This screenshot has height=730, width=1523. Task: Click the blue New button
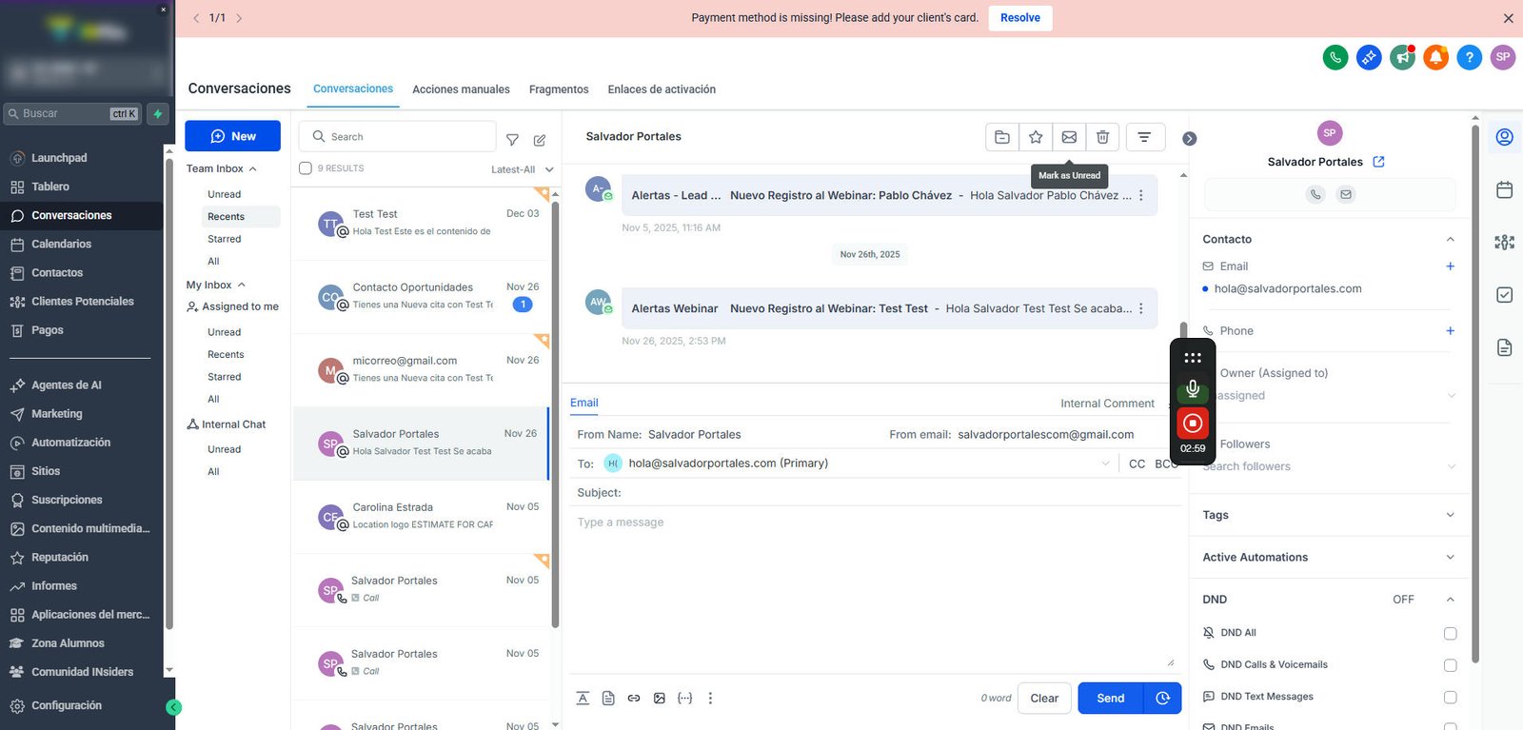click(x=232, y=136)
